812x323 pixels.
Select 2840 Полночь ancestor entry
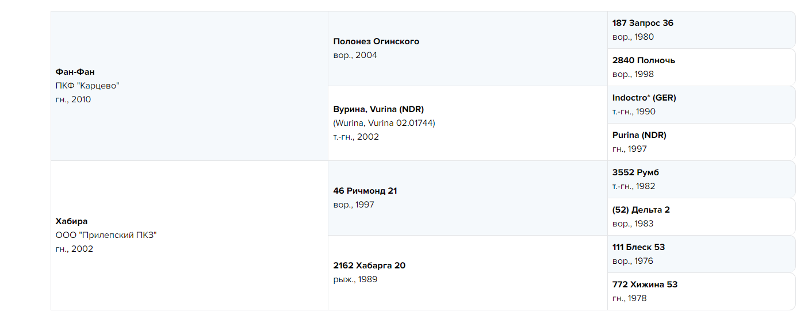tap(644, 60)
